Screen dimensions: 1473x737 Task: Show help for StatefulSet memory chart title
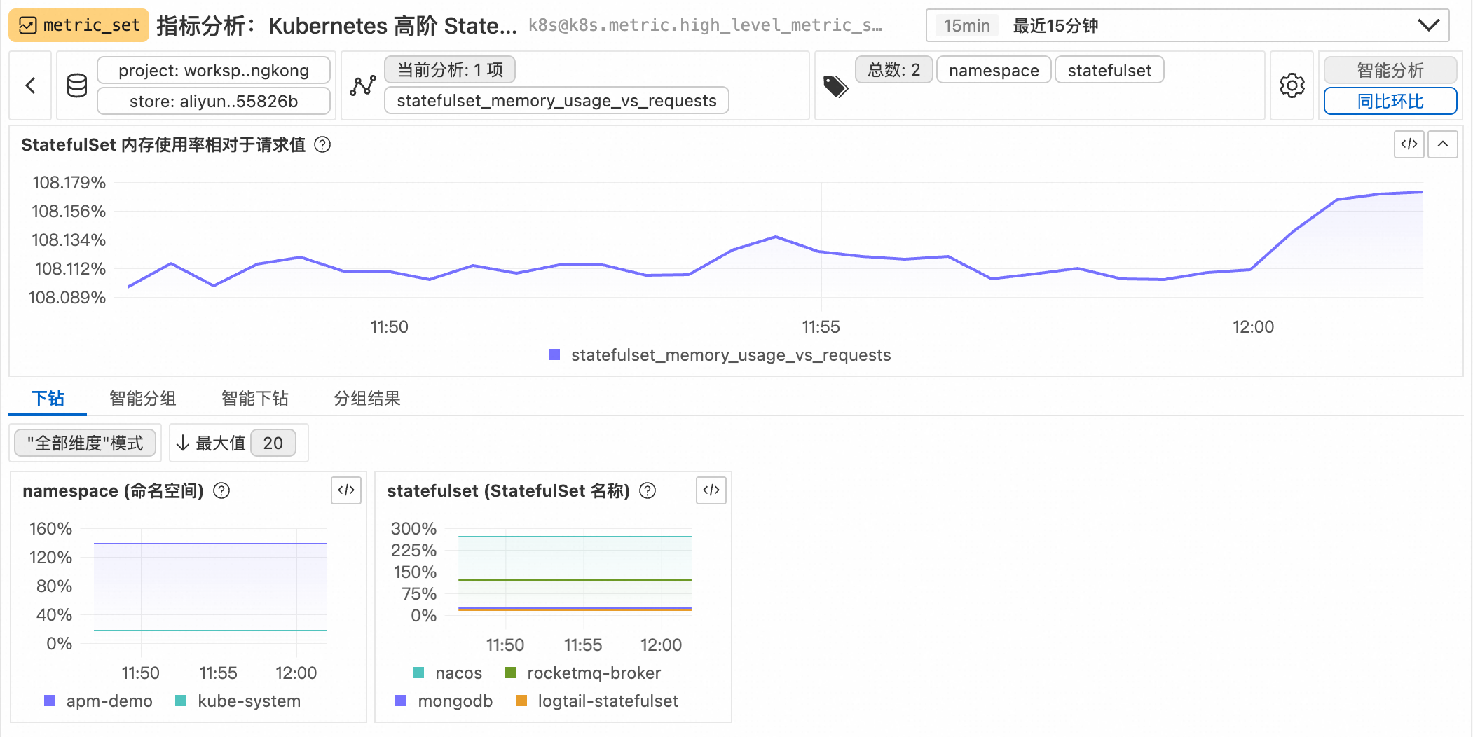(322, 145)
